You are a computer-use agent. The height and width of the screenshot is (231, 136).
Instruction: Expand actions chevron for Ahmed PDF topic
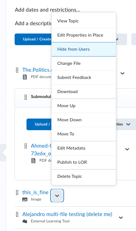coord(127,149)
